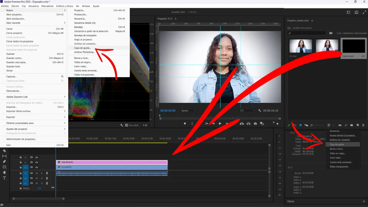Image resolution: width=368 pixels, height=207 pixels.
Task: Open the Project panel hamburger menu
Action: [312, 21]
